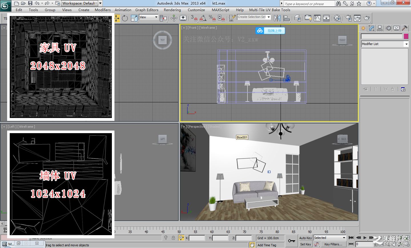The image size is (411, 248).
Task: Open the Utilities hammer panel
Action: coord(404,28)
